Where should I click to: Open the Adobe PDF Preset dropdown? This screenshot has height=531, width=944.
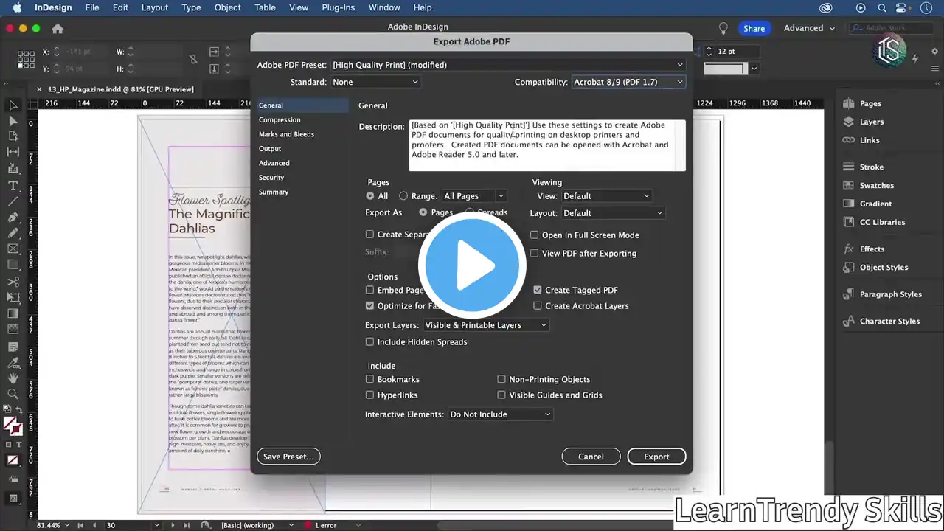(508, 65)
